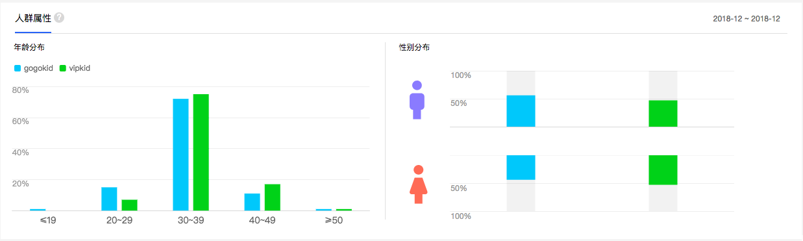803x241 pixels.
Task: Click the blue gogokid legend swatch
Action: point(18,68)
